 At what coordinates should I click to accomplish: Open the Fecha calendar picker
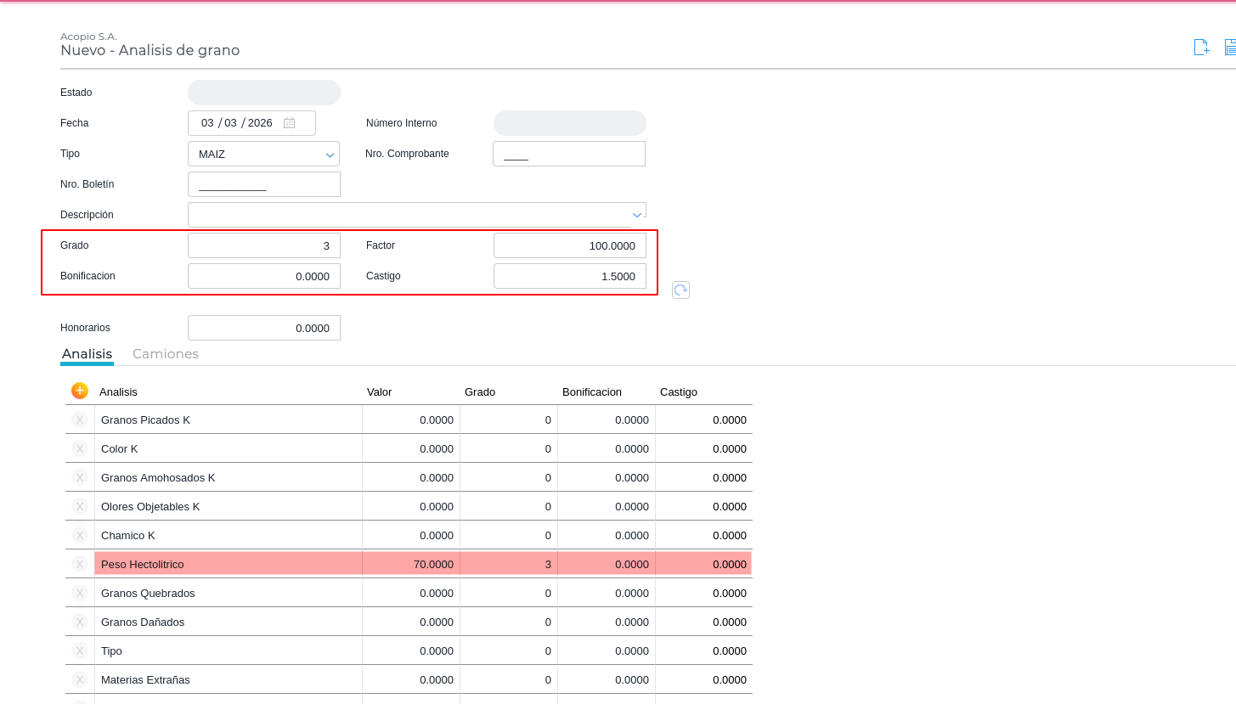(290, 123)
